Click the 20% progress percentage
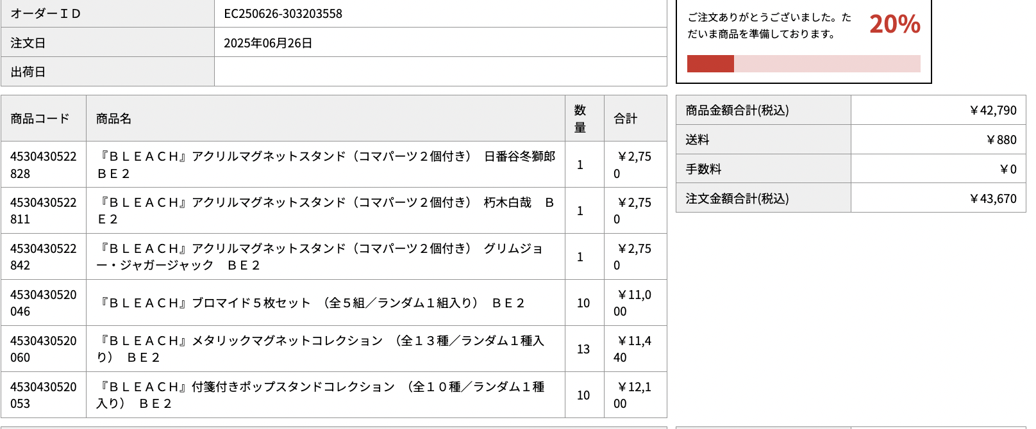The height and width of the screenshot is (429, 1036). pos(894,24)
